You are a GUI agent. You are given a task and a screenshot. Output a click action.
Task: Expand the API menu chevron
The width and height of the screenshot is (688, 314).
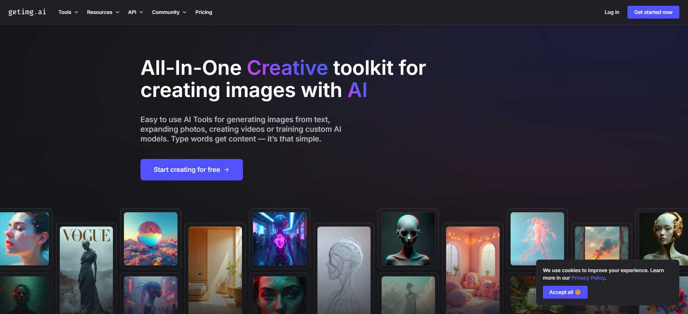point(141,12)
